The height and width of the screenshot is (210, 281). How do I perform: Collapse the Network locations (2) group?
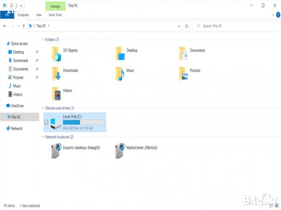(x=43, y=137)
